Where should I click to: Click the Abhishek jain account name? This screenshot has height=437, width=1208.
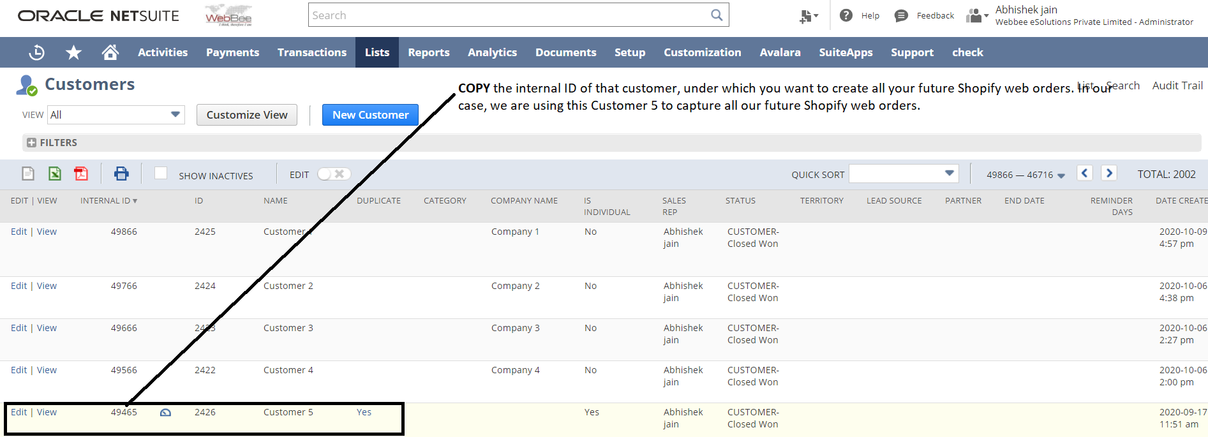pos(1026,10)
